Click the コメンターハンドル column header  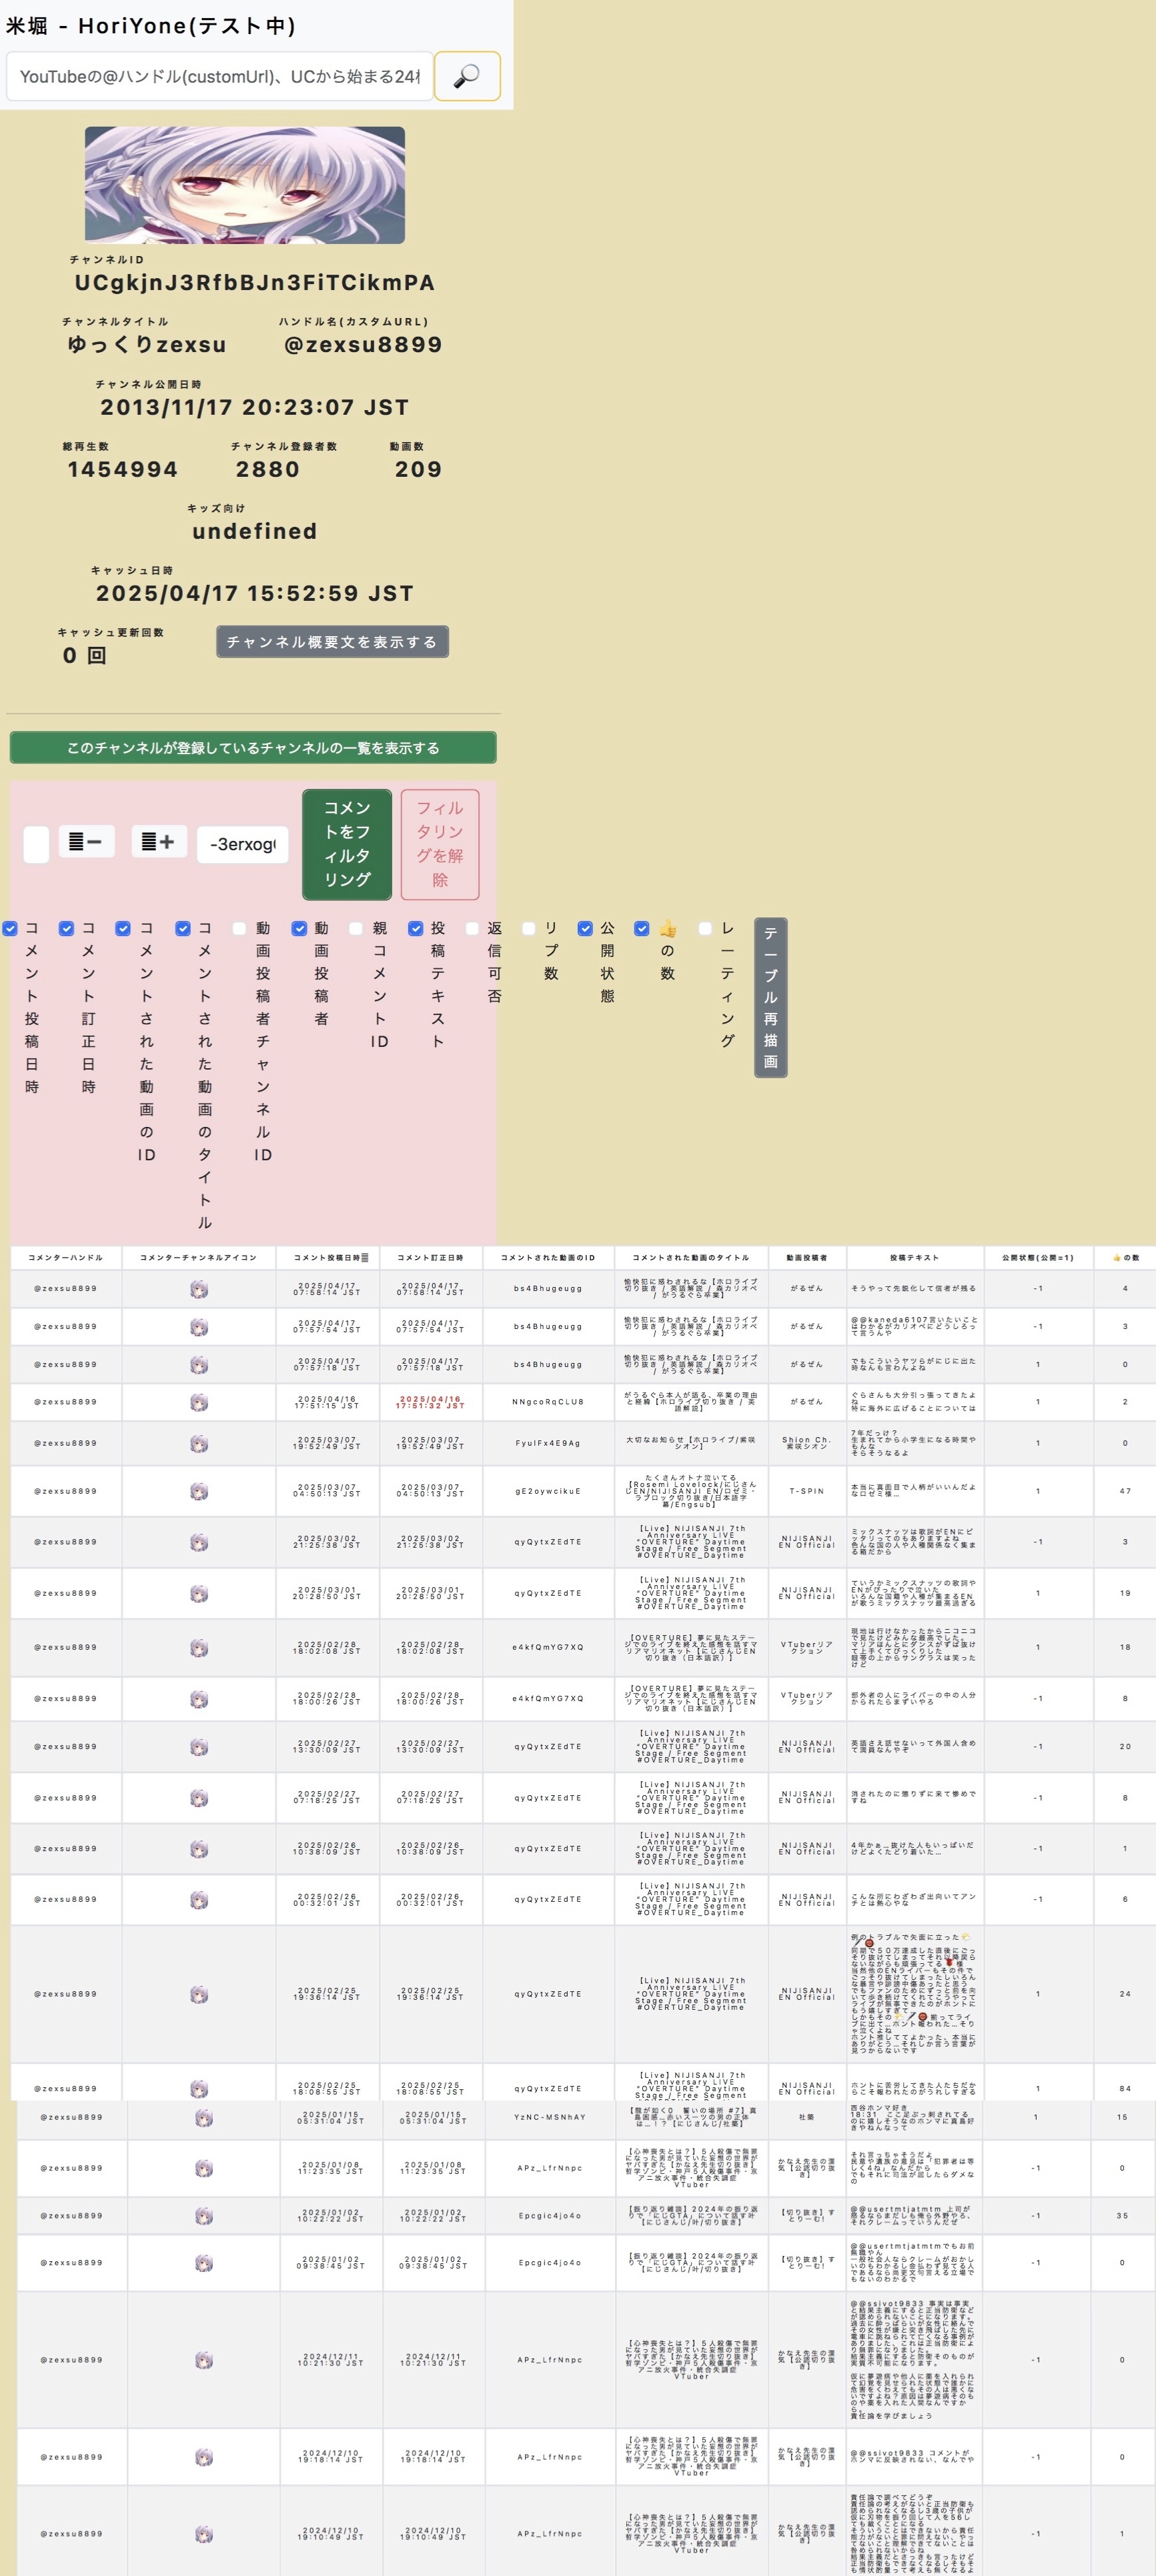66,1258
